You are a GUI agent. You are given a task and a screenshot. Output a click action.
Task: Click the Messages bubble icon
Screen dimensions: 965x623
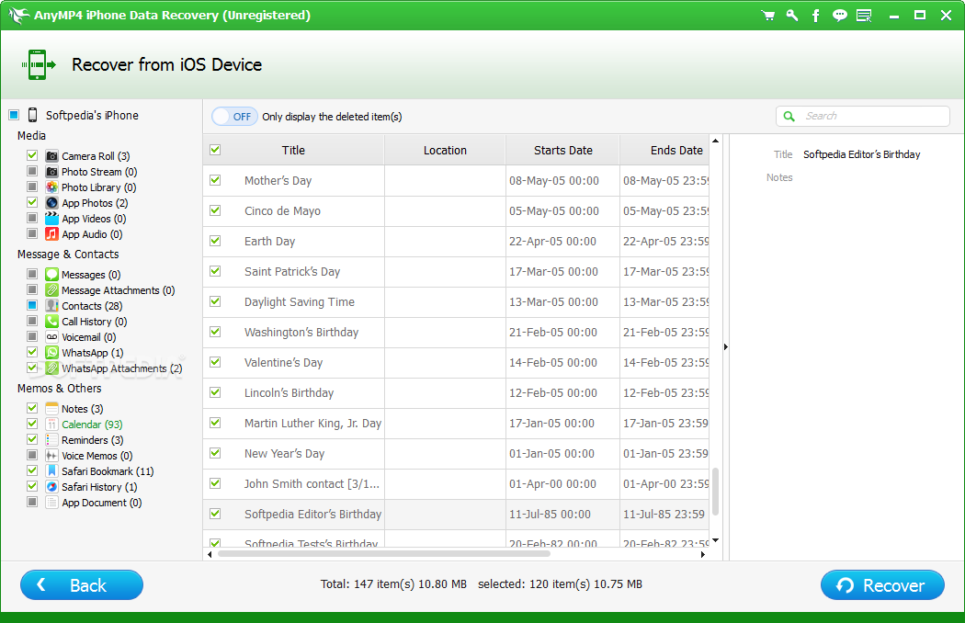pos(52,275)
